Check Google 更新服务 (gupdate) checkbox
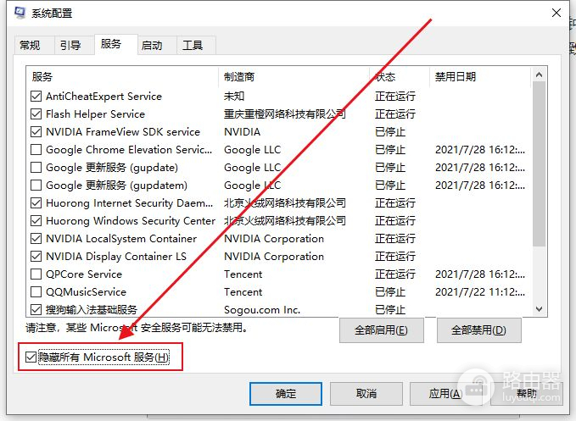 tap(36, 168)
